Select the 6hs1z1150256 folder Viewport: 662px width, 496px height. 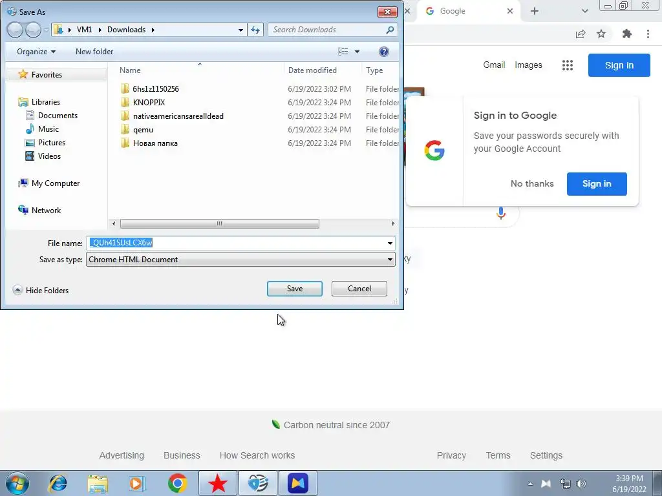pyautogui.click(x=155, y=88)
